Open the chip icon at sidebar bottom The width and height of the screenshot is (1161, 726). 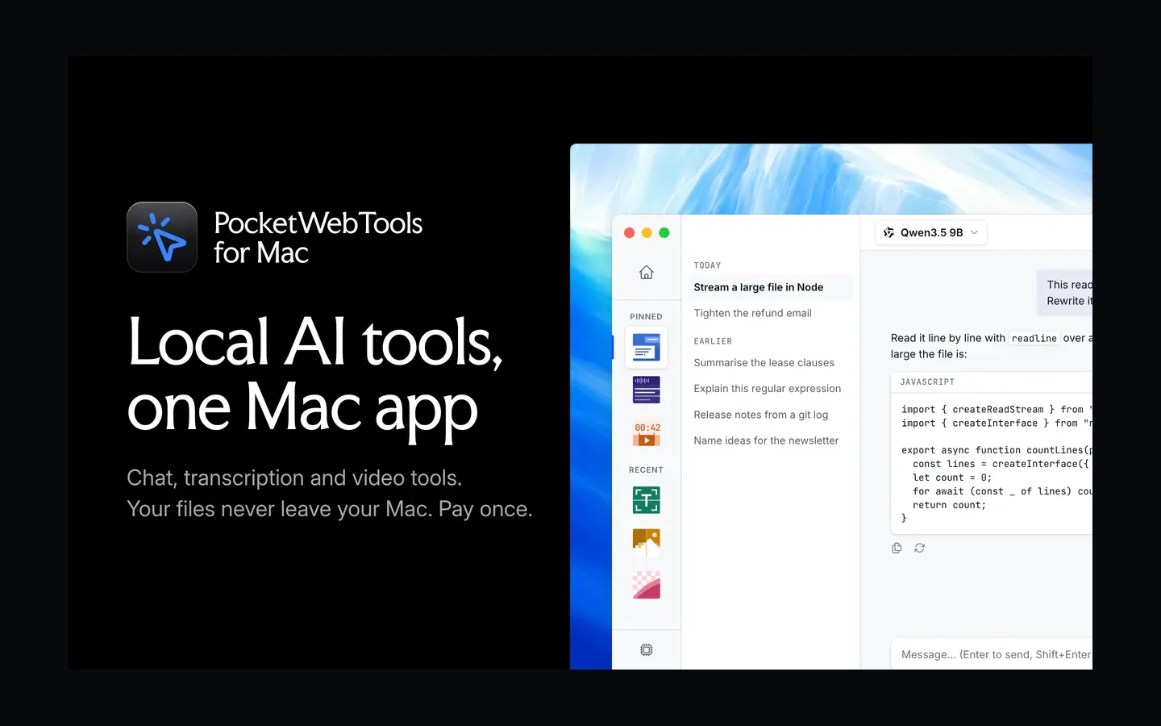(x=647, y=650)
